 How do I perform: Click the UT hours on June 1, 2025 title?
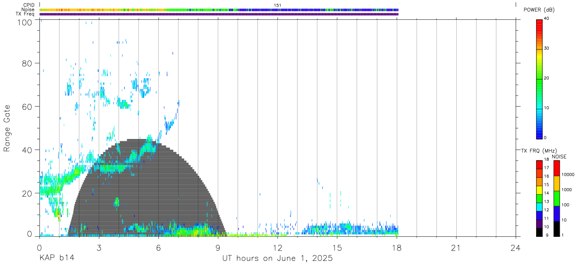click(x=278, y=259)
